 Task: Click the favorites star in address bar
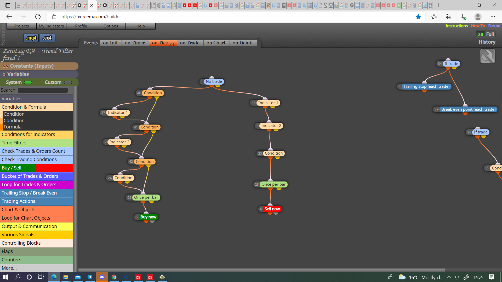point(418,17)
